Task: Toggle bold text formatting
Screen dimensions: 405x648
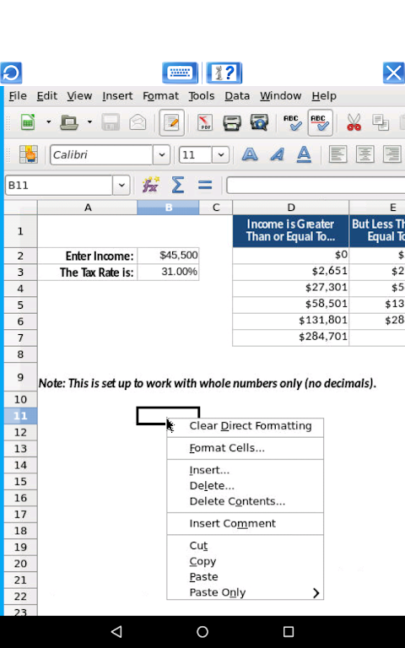Action: pos(250,154)
